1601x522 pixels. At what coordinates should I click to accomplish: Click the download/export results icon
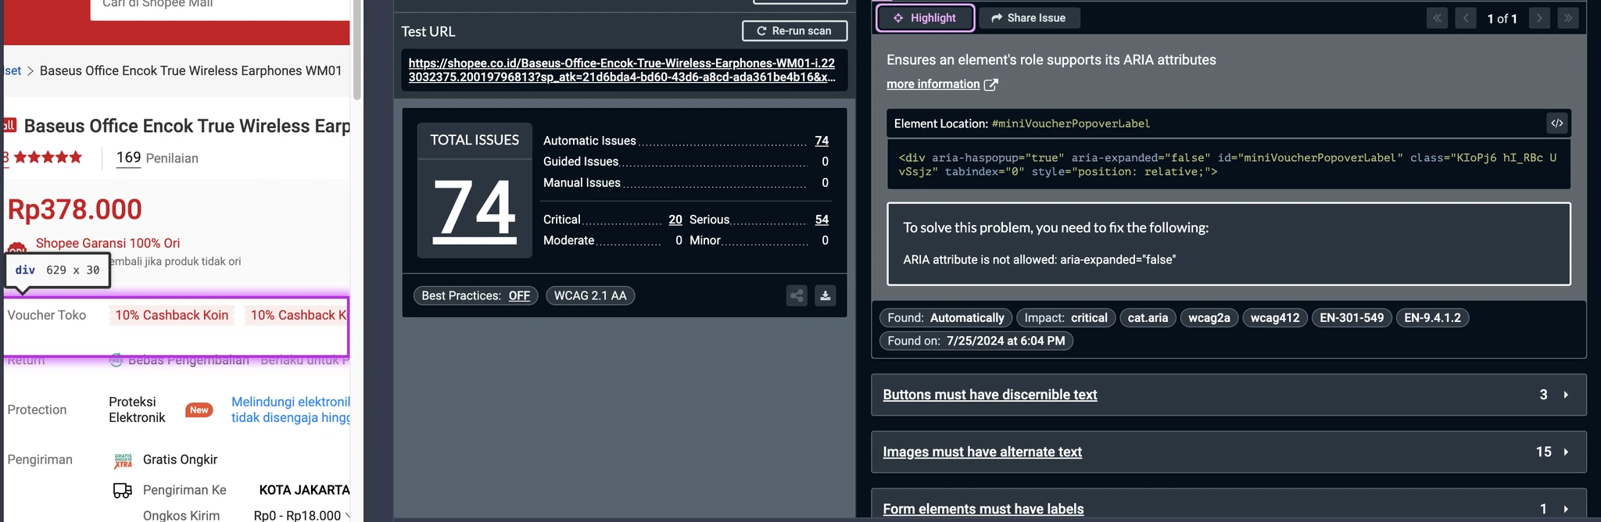coord(825,295)
